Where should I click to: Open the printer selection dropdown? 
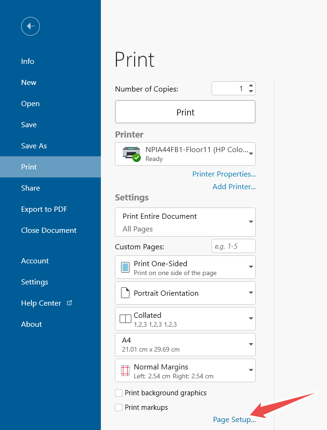point(251,154)
